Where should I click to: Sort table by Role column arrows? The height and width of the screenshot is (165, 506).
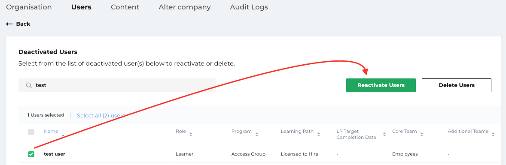191,135
